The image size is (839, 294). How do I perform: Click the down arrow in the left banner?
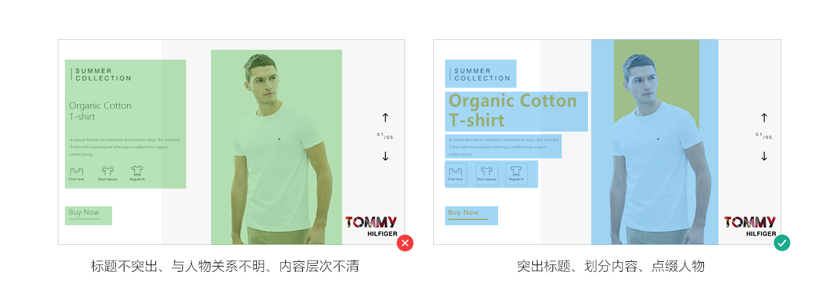click(385, 156)
